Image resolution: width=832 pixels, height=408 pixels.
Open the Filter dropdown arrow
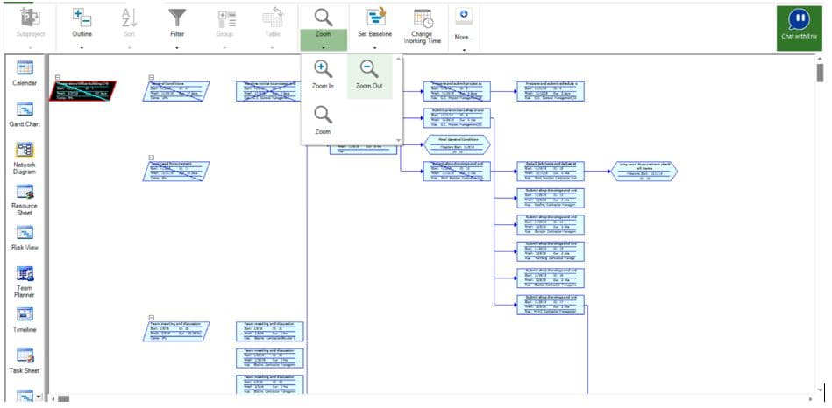[177, 47]
